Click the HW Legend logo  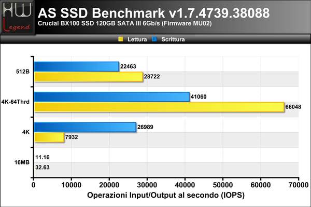click(18, 18)
